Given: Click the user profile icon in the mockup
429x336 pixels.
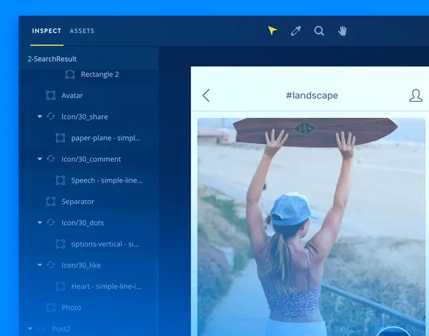Looking at the screenshot, I should coord(416,95).
